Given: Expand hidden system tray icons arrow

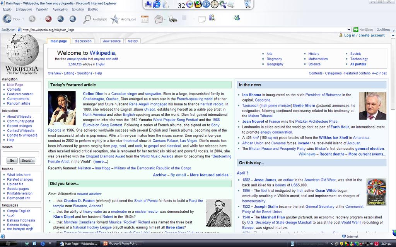Looking at the screenshot, I should [331, 244].
